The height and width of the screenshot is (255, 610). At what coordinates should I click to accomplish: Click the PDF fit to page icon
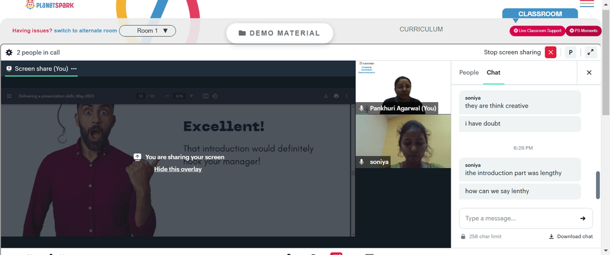click(x=206, y=96)
